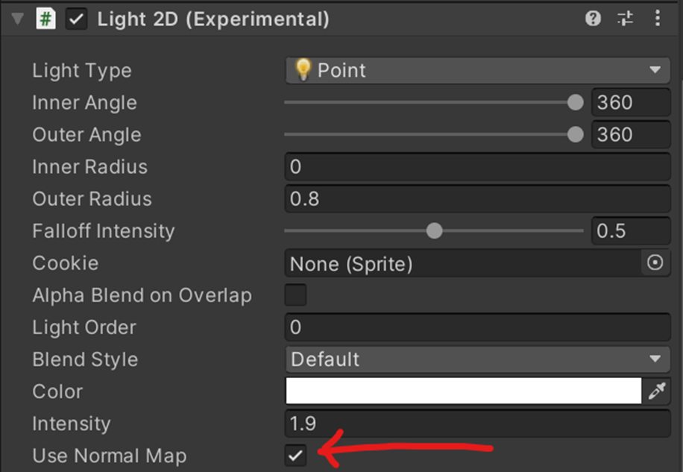Open the Blend Style dropdown
The height and width of the screenshot is (472, 683).
[x=477, y=359]
